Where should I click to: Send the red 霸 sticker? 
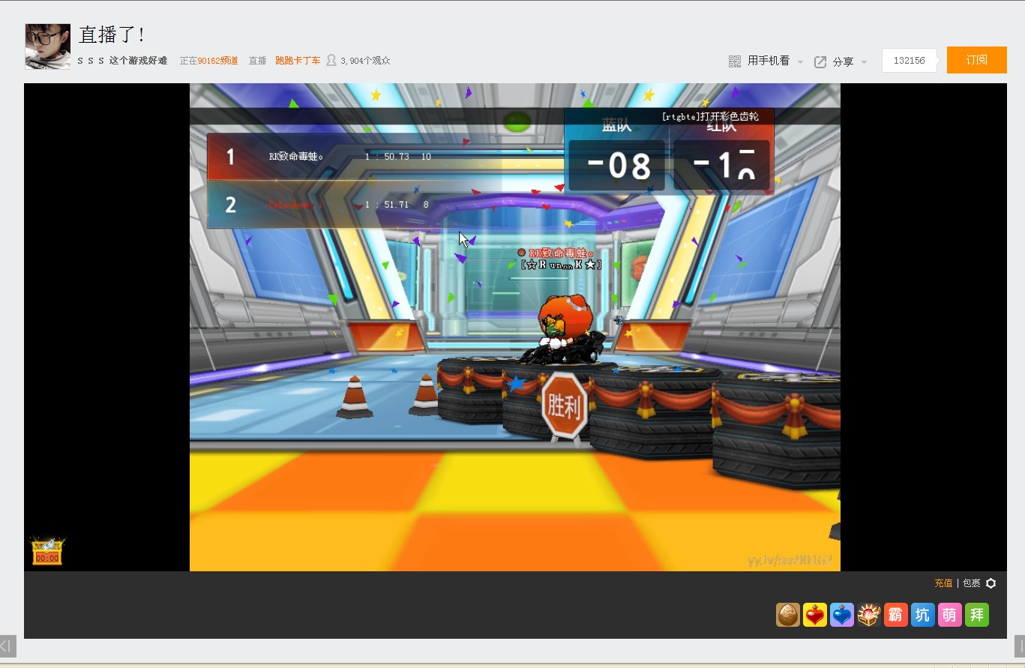(896, 615)
